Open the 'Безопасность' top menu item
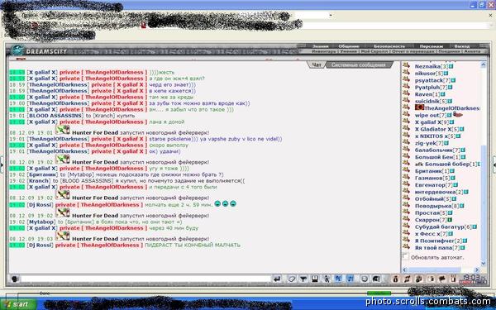This screenshot has width=496, height=310. coord(389,46)
